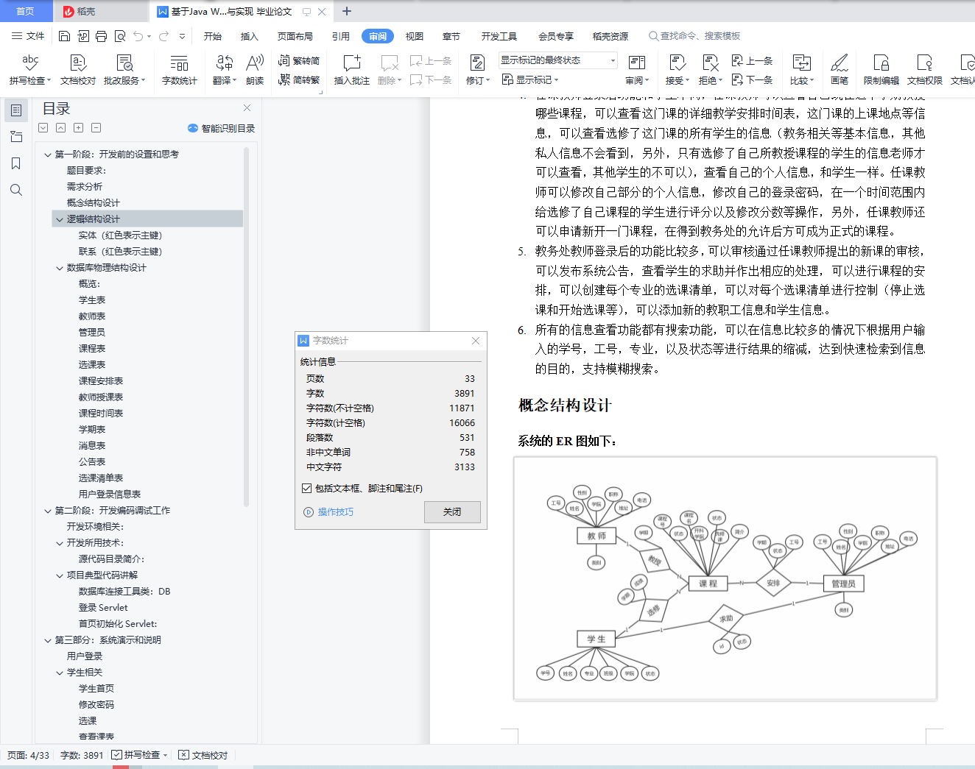Collapse the 项目典型代码讲解 outline node

[60, 575]
